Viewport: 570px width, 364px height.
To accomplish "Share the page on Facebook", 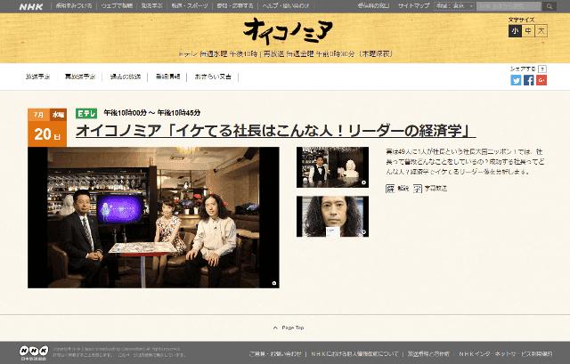I will click(529, 80).
